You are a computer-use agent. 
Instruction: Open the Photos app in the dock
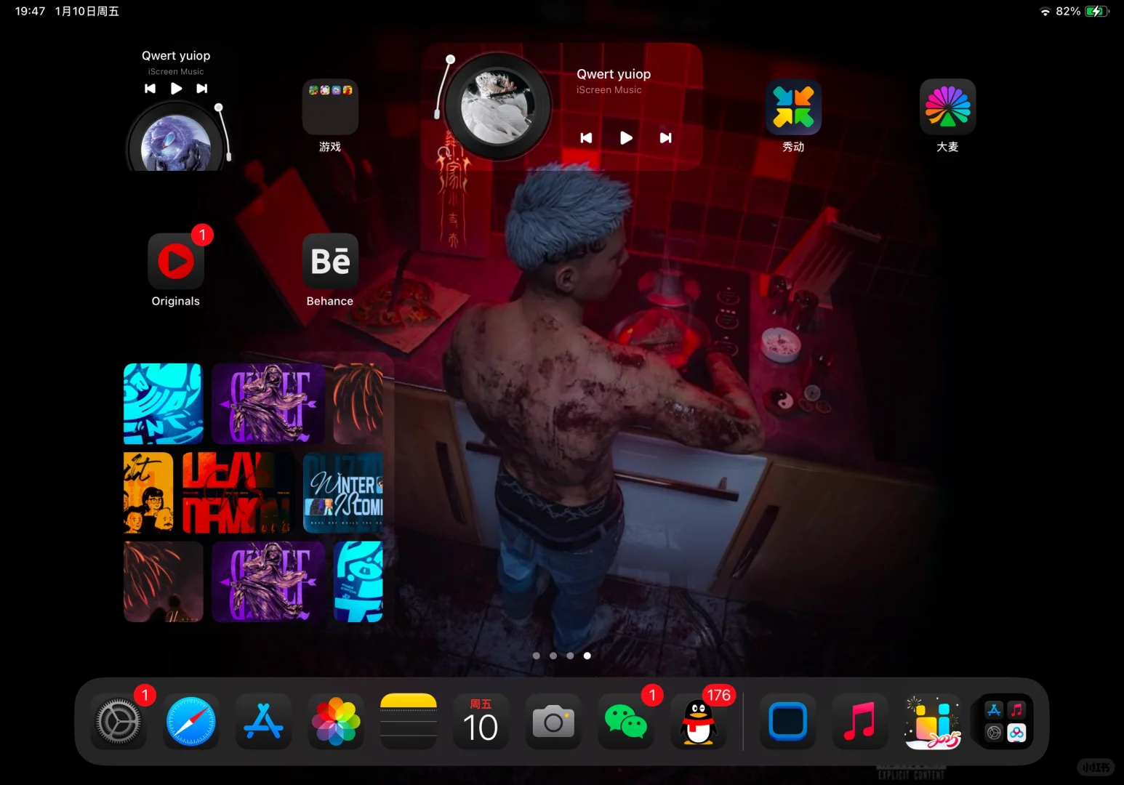tap(336, 722)
